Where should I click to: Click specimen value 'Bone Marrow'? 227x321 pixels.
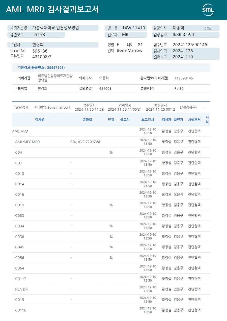[x=130, y=50]
